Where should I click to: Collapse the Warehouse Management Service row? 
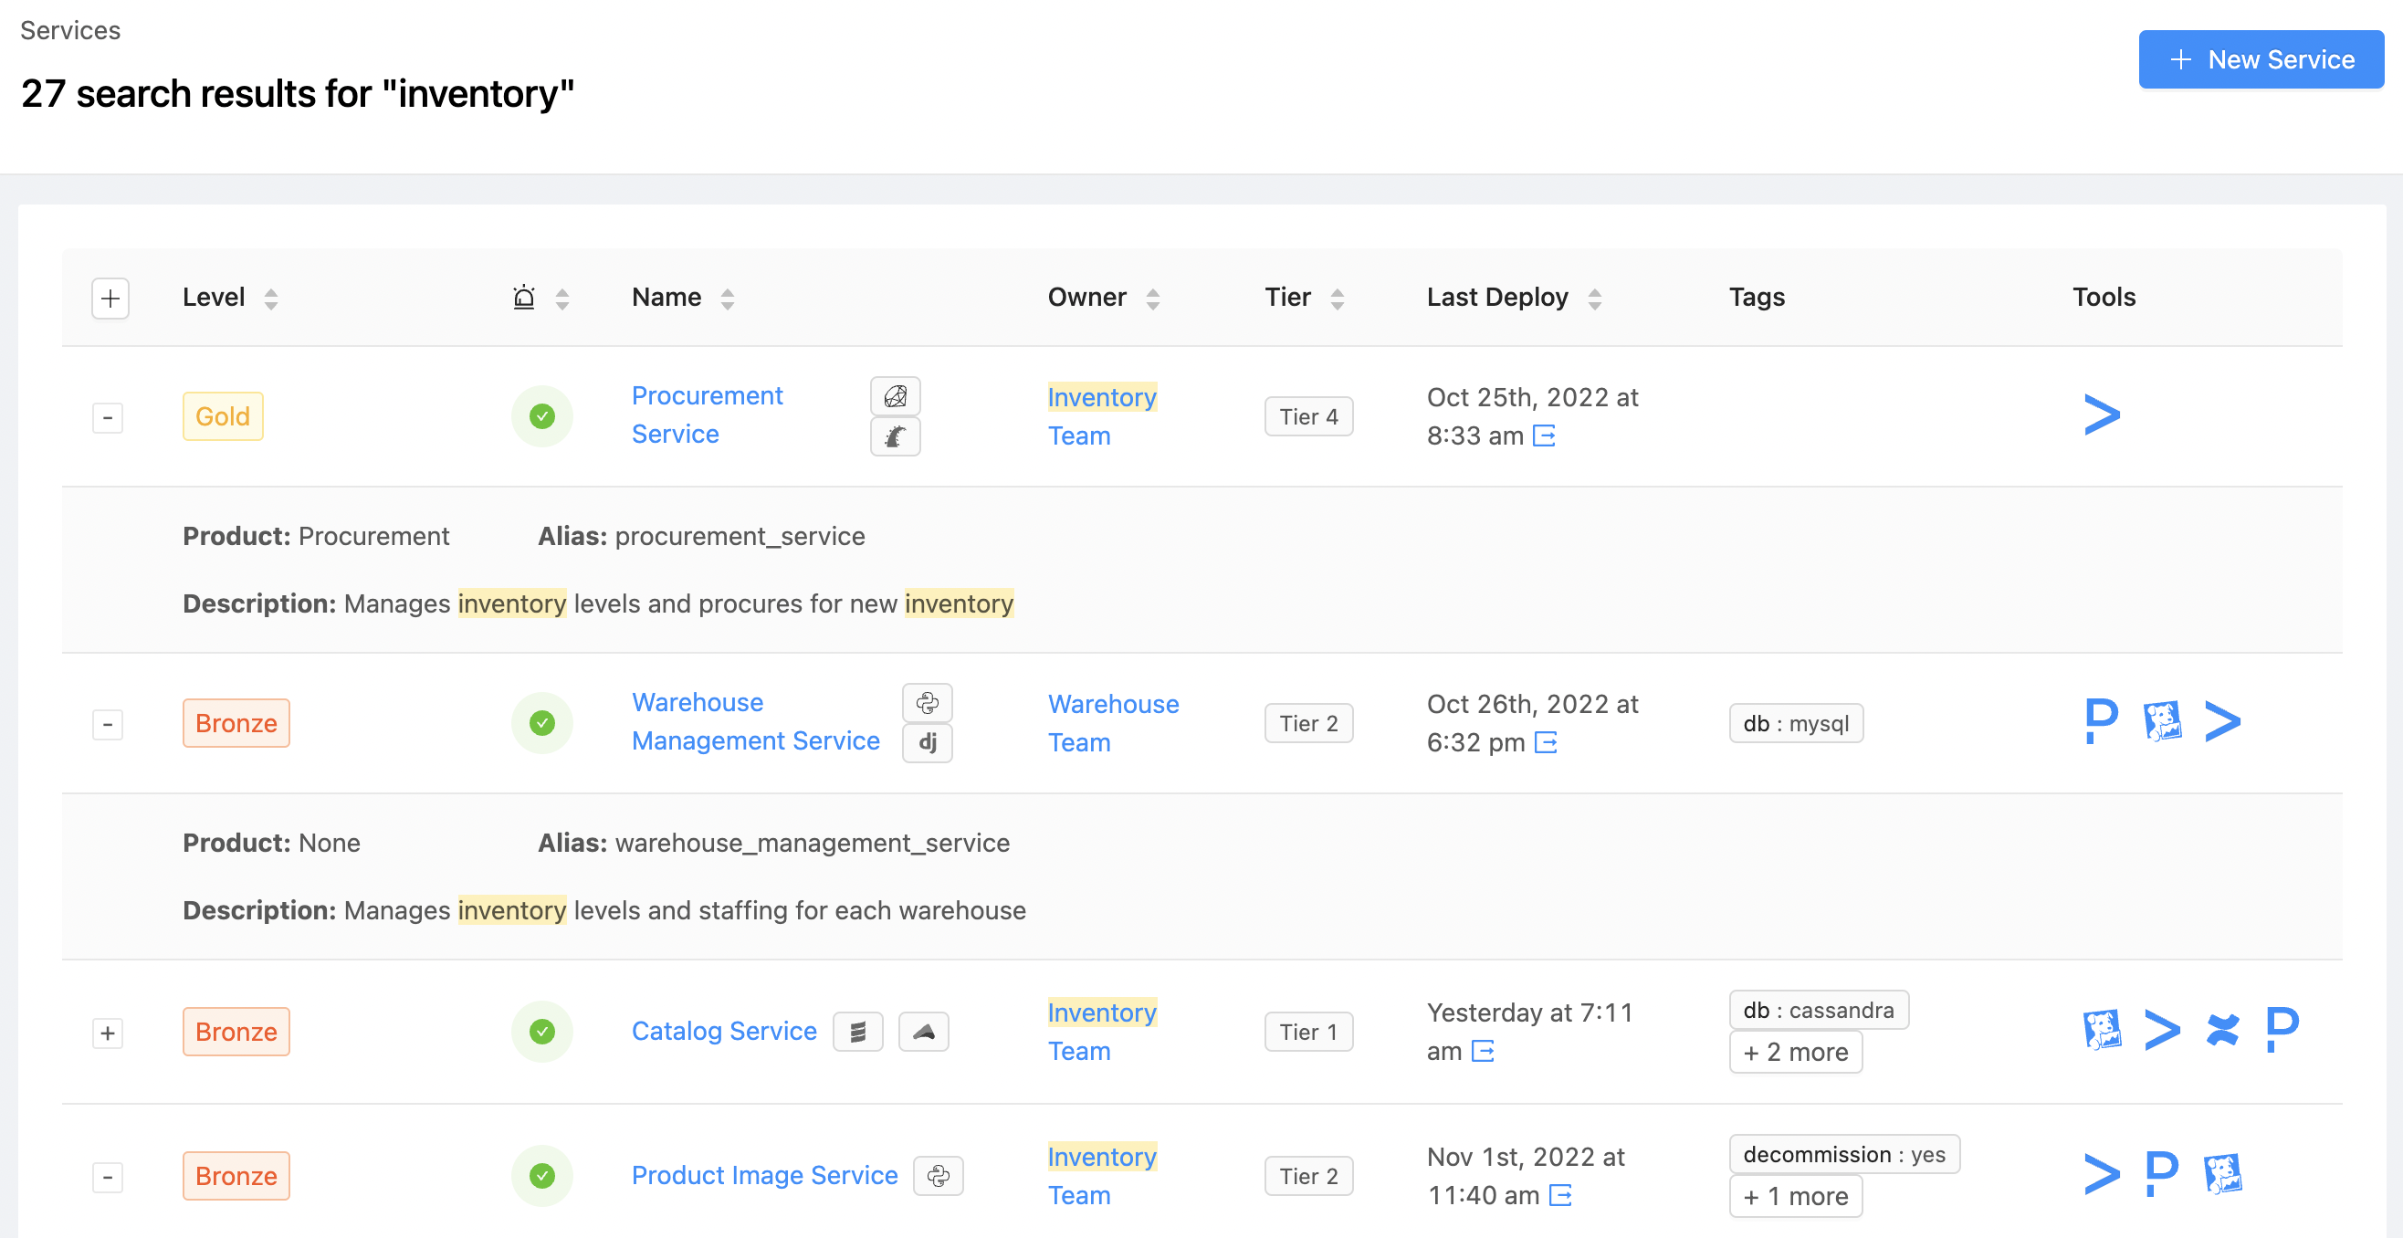(109, 724)
